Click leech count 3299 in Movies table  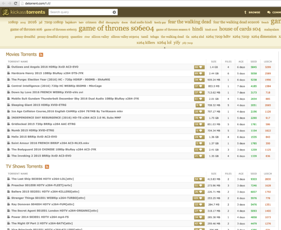click(x=268, y=67)
